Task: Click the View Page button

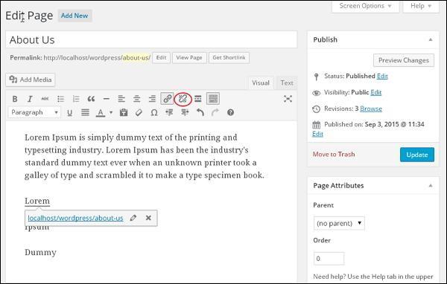Action: 189,58
